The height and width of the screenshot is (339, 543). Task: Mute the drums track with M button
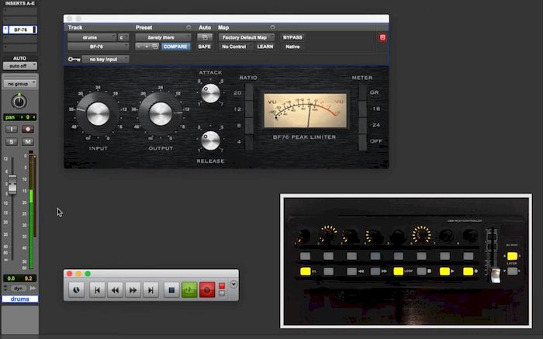(x=28, y=142)
